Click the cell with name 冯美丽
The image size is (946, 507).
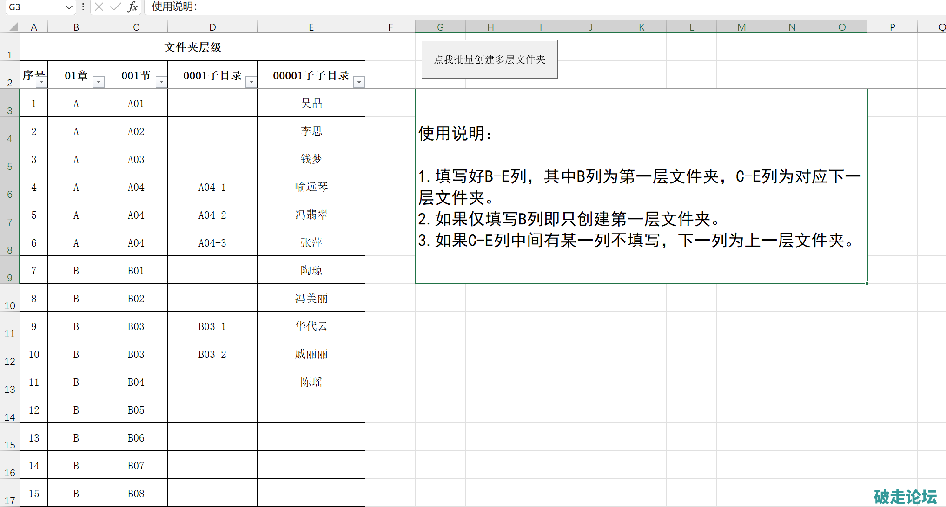[x=311, y=299]
